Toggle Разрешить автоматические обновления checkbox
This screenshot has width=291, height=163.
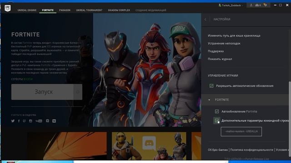point(211,86)
